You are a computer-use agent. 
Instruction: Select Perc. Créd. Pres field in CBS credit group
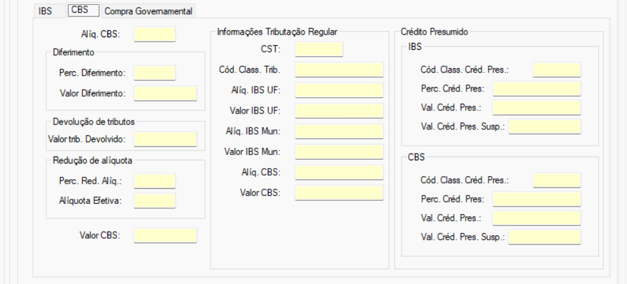click(x=537, y=199)
